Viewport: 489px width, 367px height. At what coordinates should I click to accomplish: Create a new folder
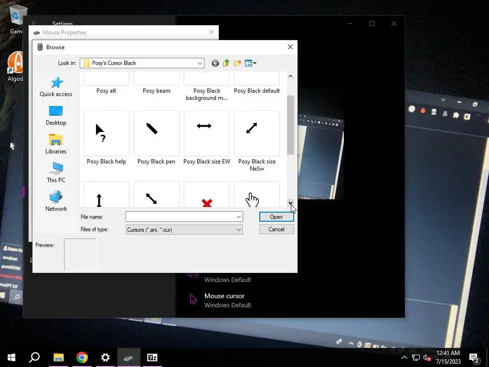click(237, 64)
